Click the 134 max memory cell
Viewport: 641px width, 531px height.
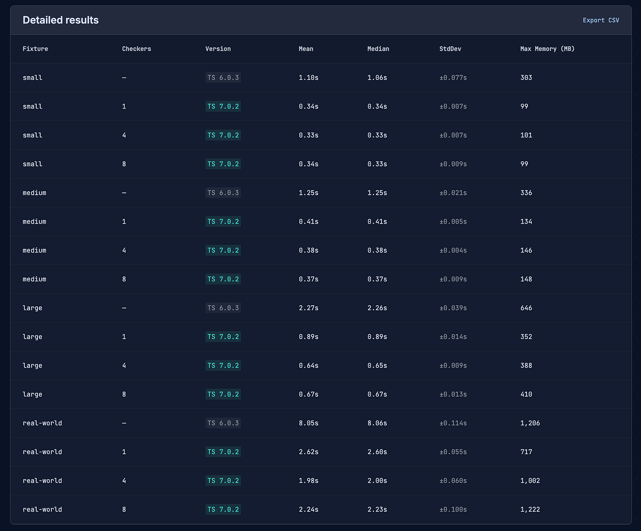(526, 222)
